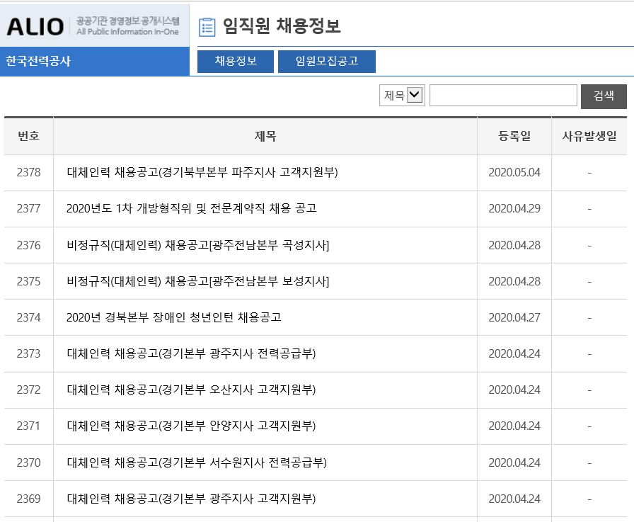Click the clipboard icon beside 임직원 채용정보
This screenshot has width=634, height=522.
207,27
